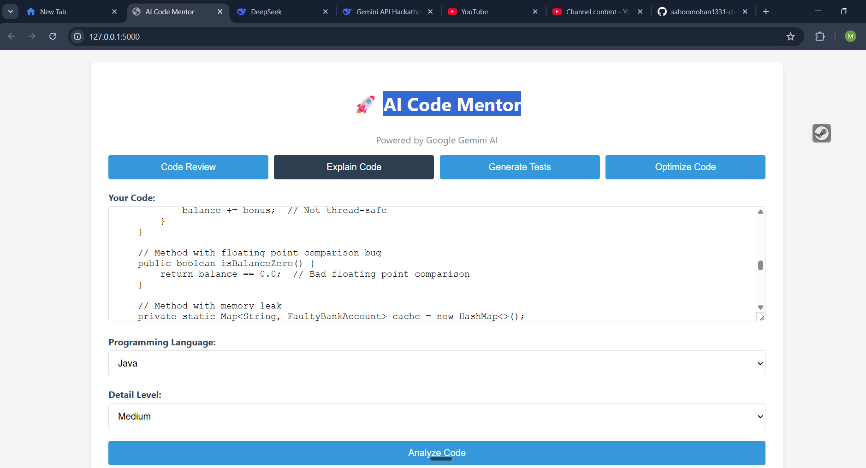
Task: Click the Steam floating icon
Action: click(822, 133)
